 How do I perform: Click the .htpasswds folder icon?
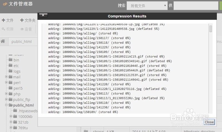[x=15, y=111]
